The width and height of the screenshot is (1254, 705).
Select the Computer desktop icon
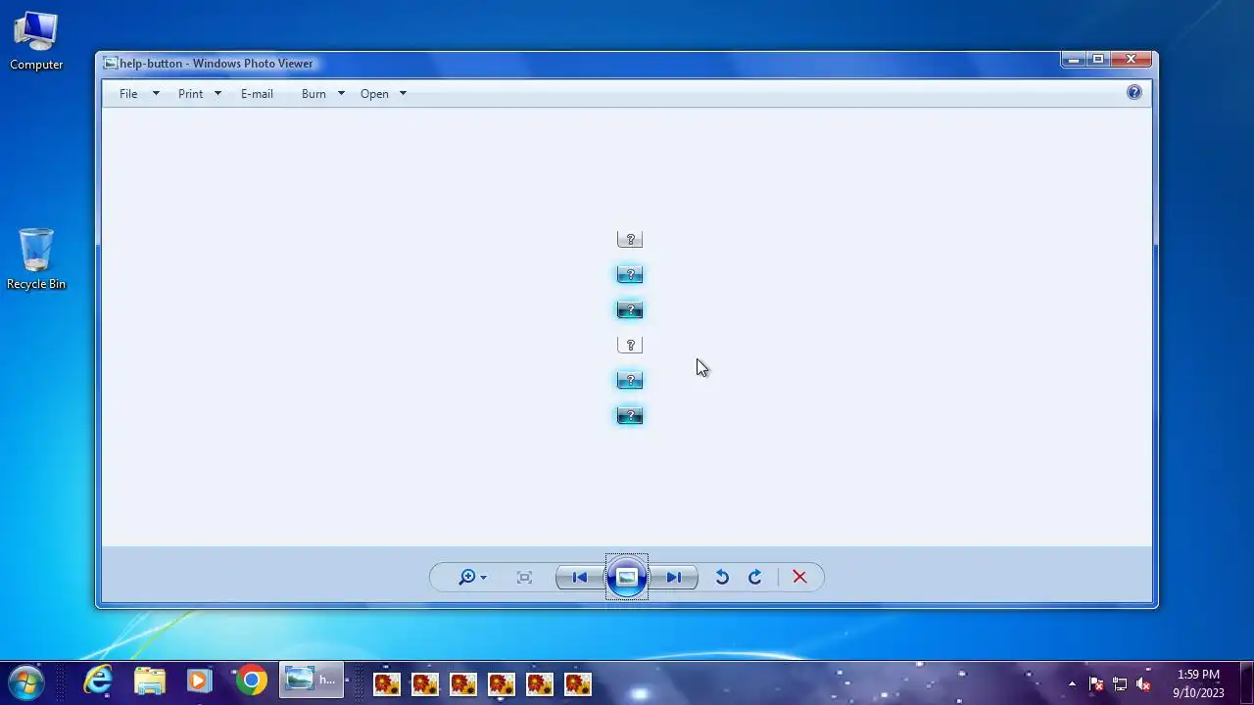(x=36, y=42)
